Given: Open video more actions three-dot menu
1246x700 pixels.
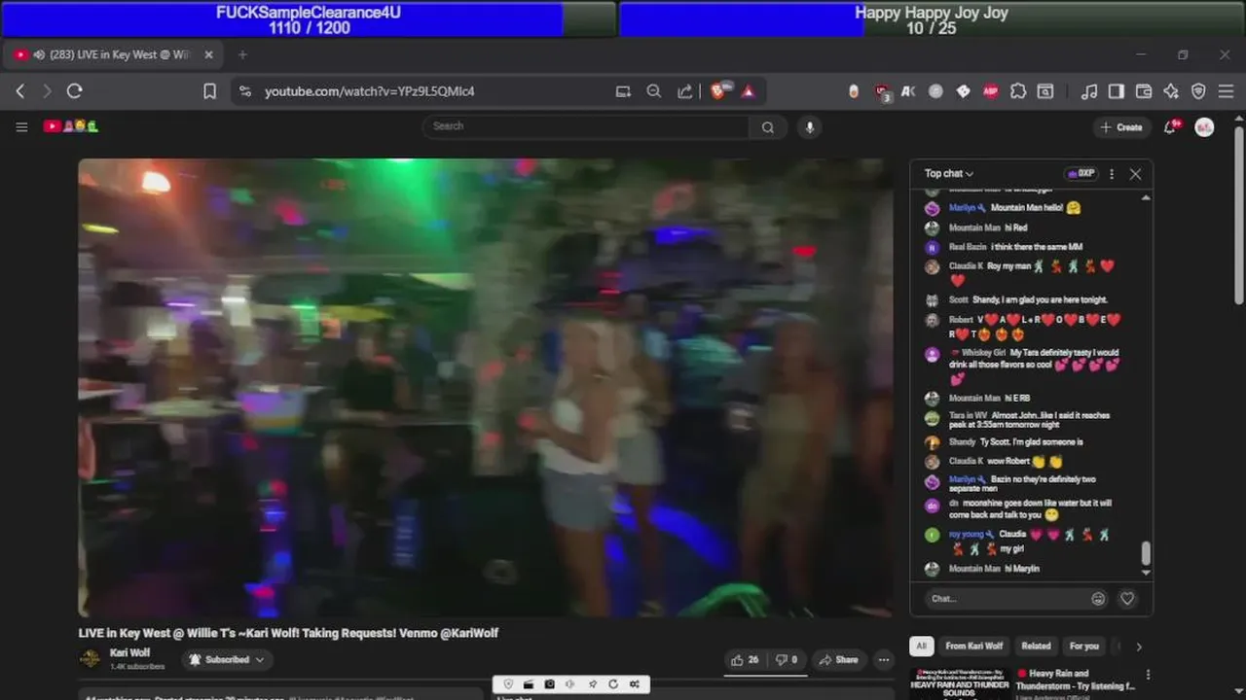Looking at the screenshot, I should click(x=884, y=660).
